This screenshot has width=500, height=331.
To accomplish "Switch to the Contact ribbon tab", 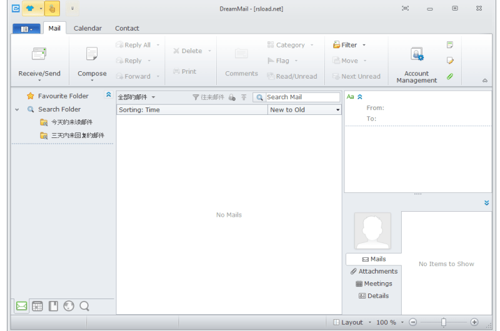I will pyautogui.click(x=127, y=28).
